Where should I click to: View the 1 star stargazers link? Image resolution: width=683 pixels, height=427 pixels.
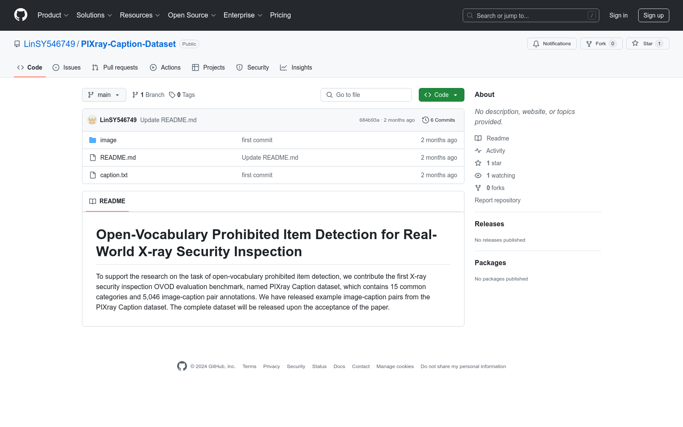(x=488, y=163)
